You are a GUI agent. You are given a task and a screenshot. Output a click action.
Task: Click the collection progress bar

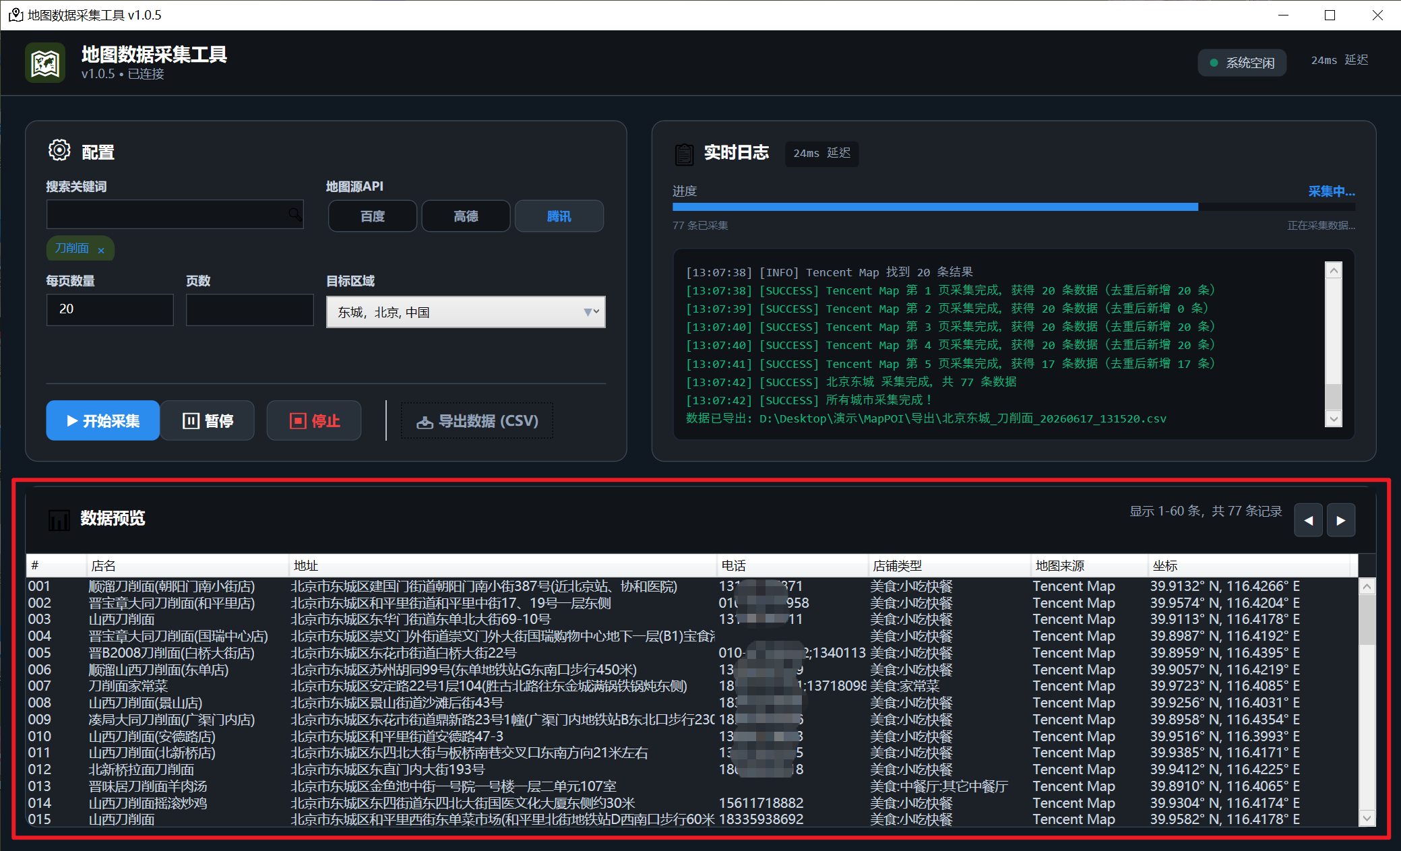1014,207
